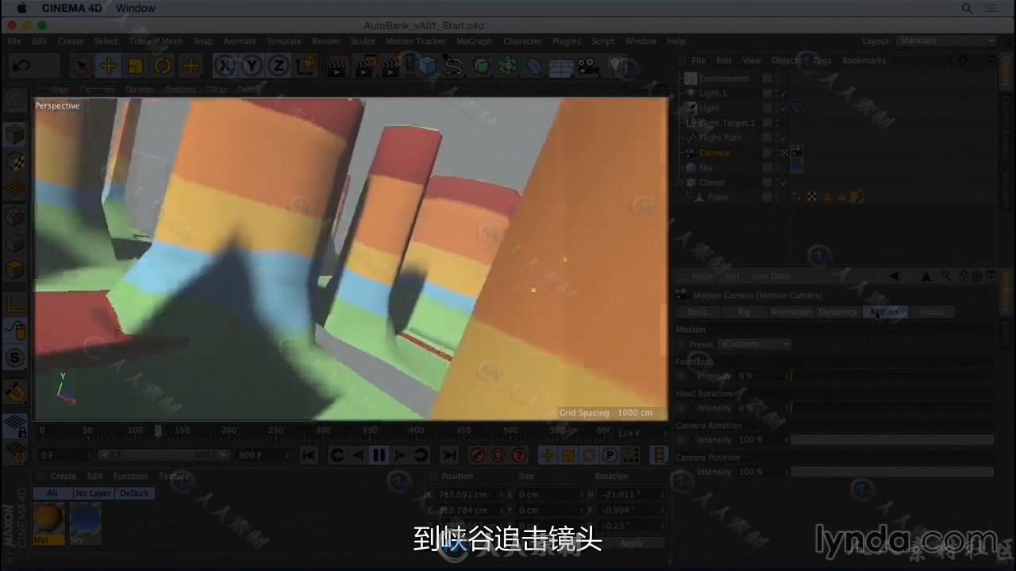
Task: Open Edit Render Settings clapperboard
Action: coord(391,67)
